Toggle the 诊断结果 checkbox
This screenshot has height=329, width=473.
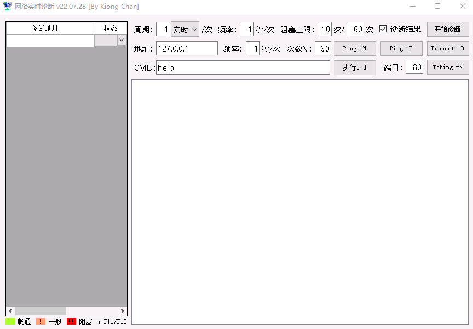tap(383, 29)
